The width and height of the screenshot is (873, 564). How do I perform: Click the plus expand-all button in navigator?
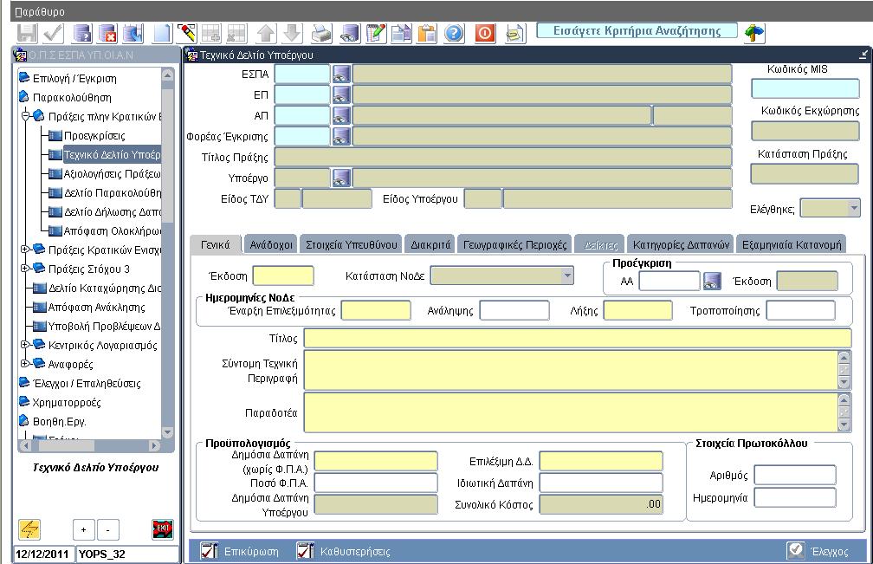click(x=83, y=529)
